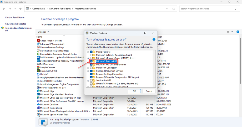The width and height of the screenshot is (242, 127).
Task: Expand the Media Features tree node
Action: point(88,52)
